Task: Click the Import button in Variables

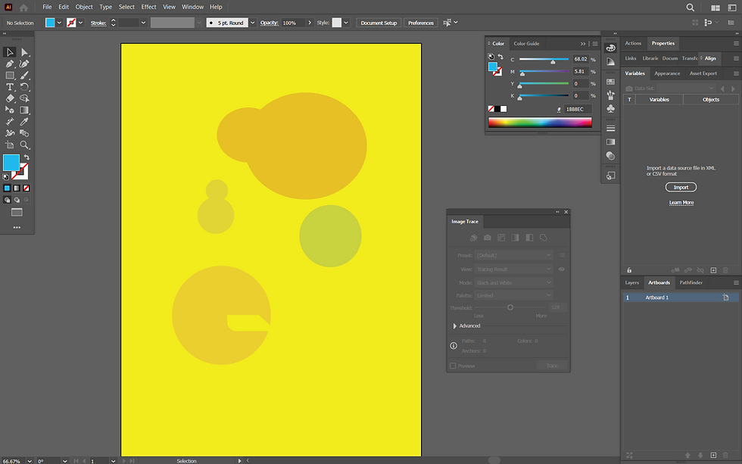Action: pyautogui.click(x=681, y=187)
